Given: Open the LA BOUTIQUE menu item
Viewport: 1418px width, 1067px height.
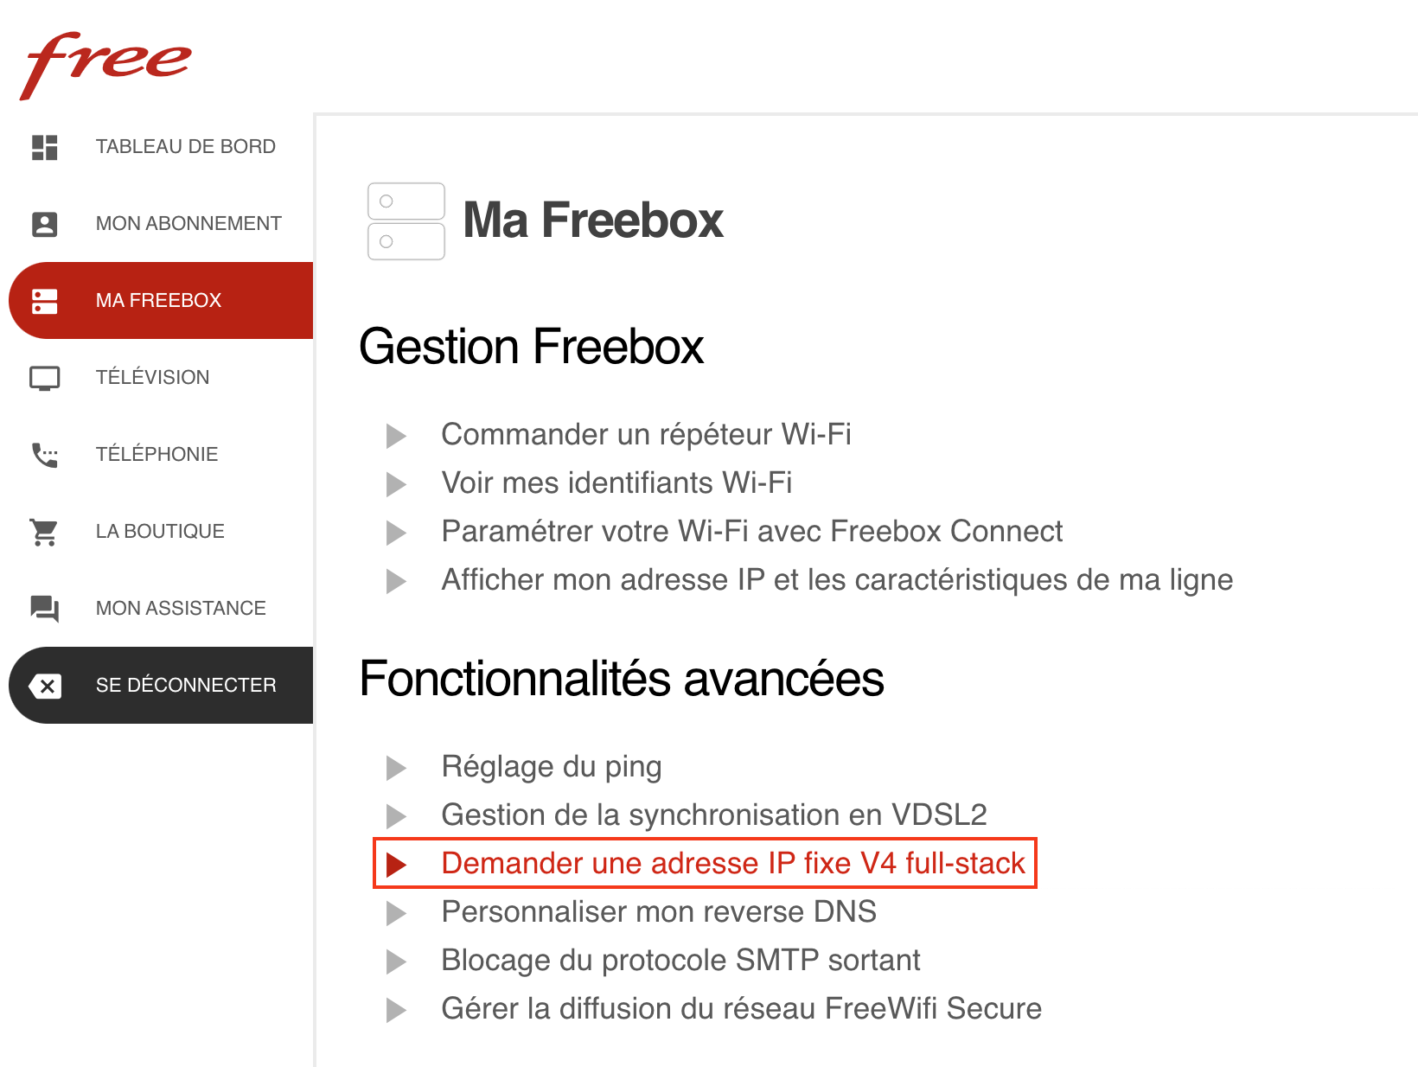Looking at the screenshot, I should (x=160, y=532).
